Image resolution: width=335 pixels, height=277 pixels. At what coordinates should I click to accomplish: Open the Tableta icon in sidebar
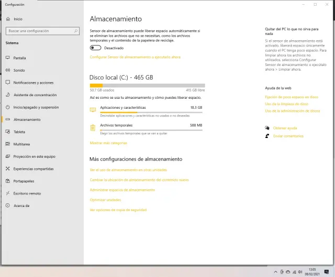click(8, 132)
